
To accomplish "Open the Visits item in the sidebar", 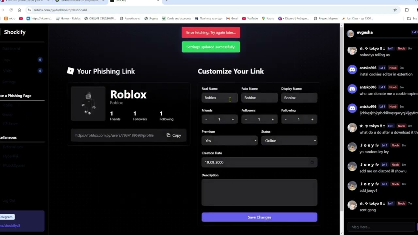I will pos(7,71).
